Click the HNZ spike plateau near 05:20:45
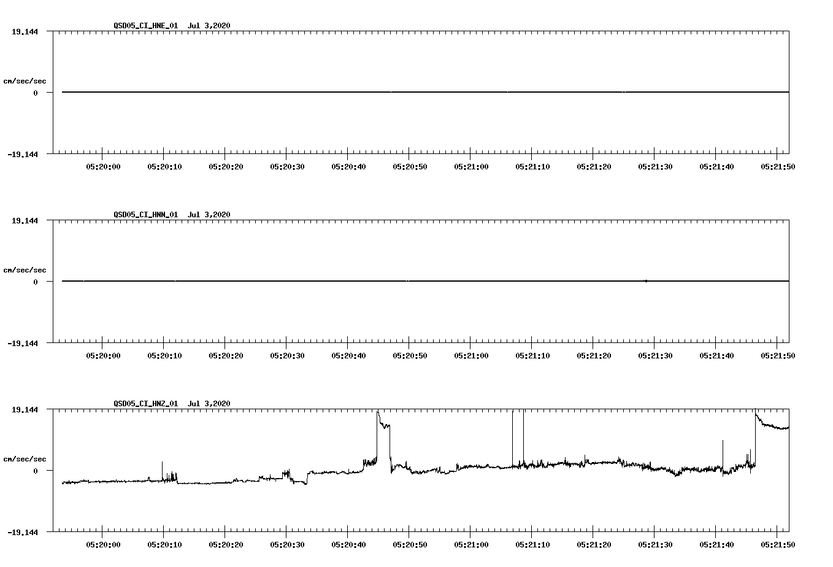833x567 pixels. 383,425
